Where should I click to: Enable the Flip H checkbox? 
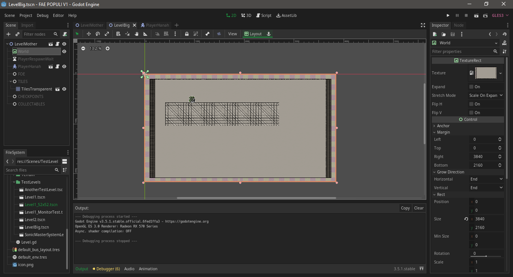[471, 104]
